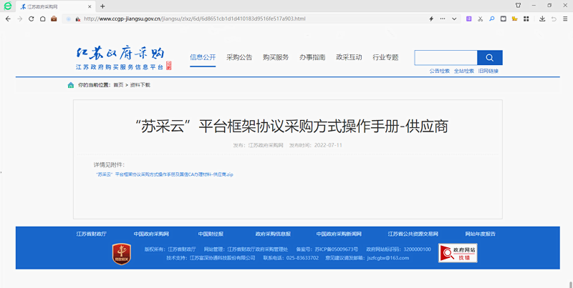573x288 pixels.
Task: Click 资料下载 in the breadcrumb
Action: [x=140, y=85]
